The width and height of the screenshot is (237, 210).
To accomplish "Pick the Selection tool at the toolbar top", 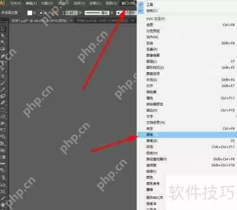I will tap(3, 29).
